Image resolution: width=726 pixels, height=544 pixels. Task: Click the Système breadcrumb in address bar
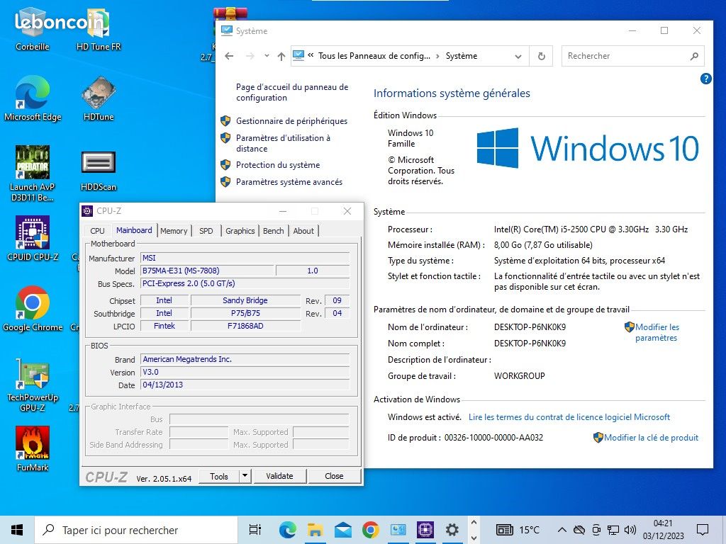461,56
